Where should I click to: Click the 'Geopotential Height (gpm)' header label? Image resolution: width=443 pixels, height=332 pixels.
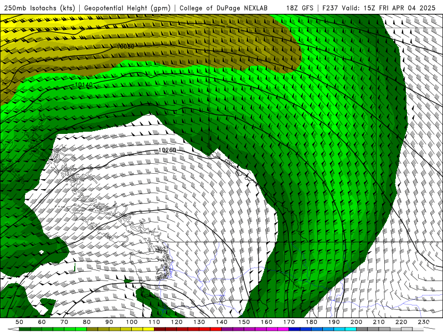click(x=127, y=8)
